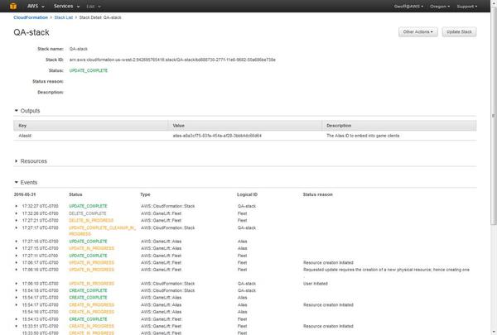497x335 pixels.
Task: Open the Oregon region menu
Action: (x=440, y=7)
